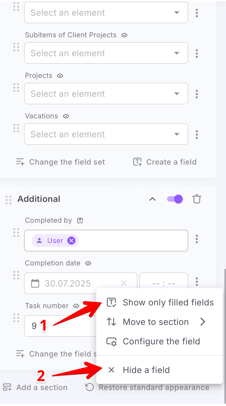The width and height of the screenshot is (226, 406).
Task: Choose Hide a field from menu
Action: tap(146, 370)
